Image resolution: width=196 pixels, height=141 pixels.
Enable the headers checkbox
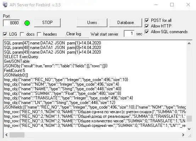(x=39, y=34)
